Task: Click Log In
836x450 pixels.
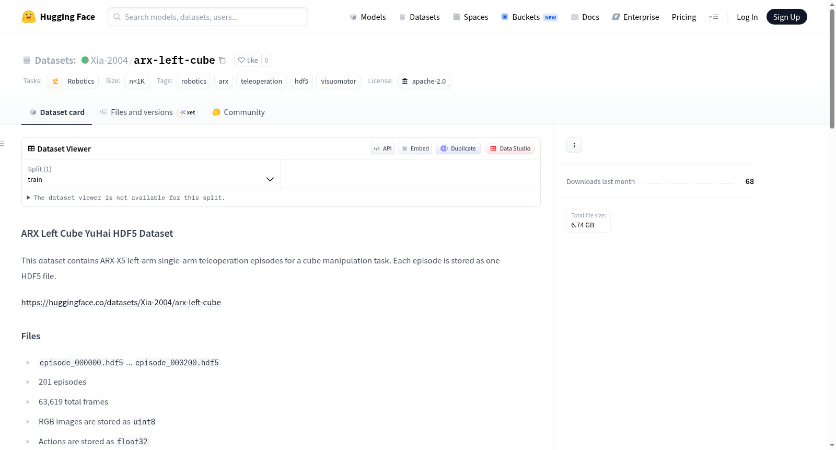Action: click(747, 17)
